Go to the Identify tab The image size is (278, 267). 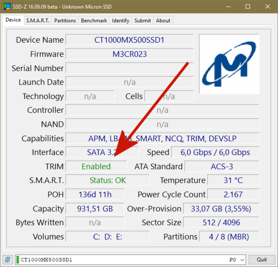(x=120, y=20)
